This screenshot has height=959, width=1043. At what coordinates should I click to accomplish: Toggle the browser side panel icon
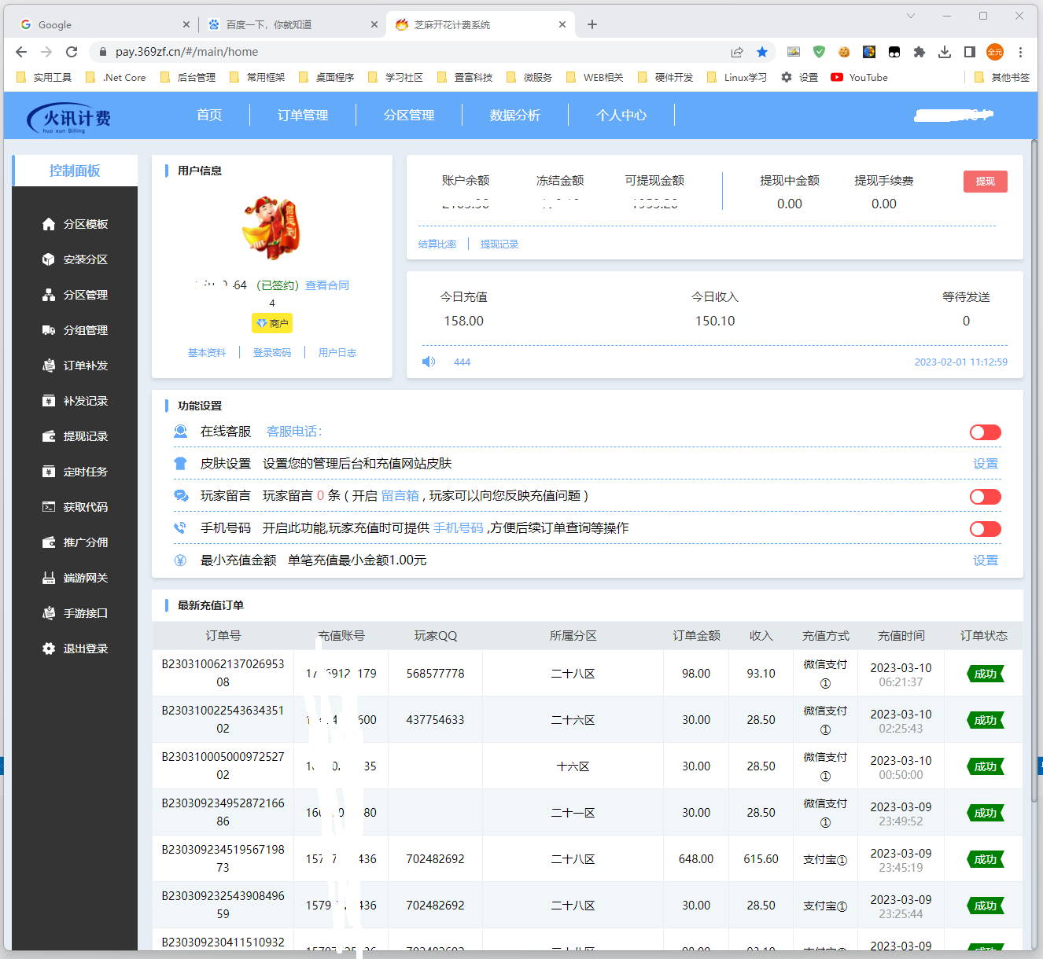(970, 52)
